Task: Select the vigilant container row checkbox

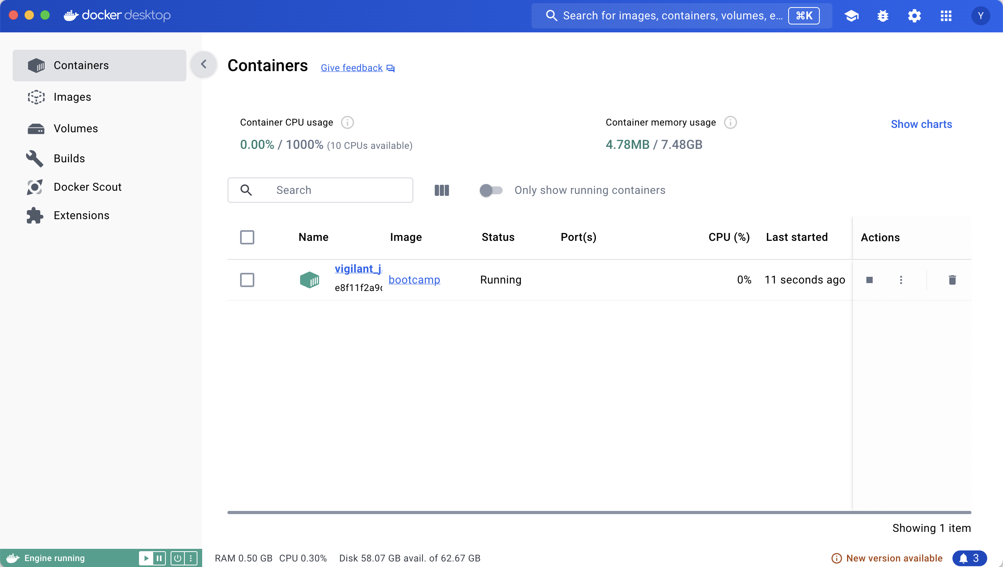Action: coord(247,280)
